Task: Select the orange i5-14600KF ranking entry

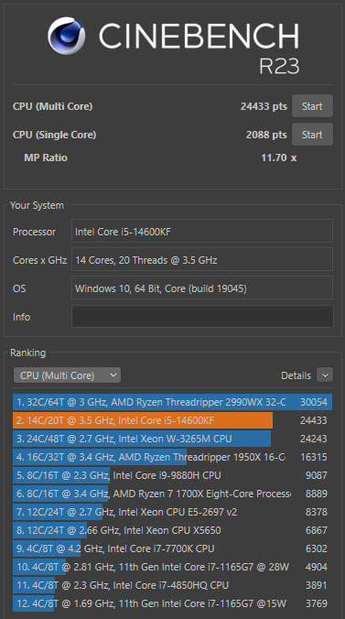Action: tap(172, 420)
